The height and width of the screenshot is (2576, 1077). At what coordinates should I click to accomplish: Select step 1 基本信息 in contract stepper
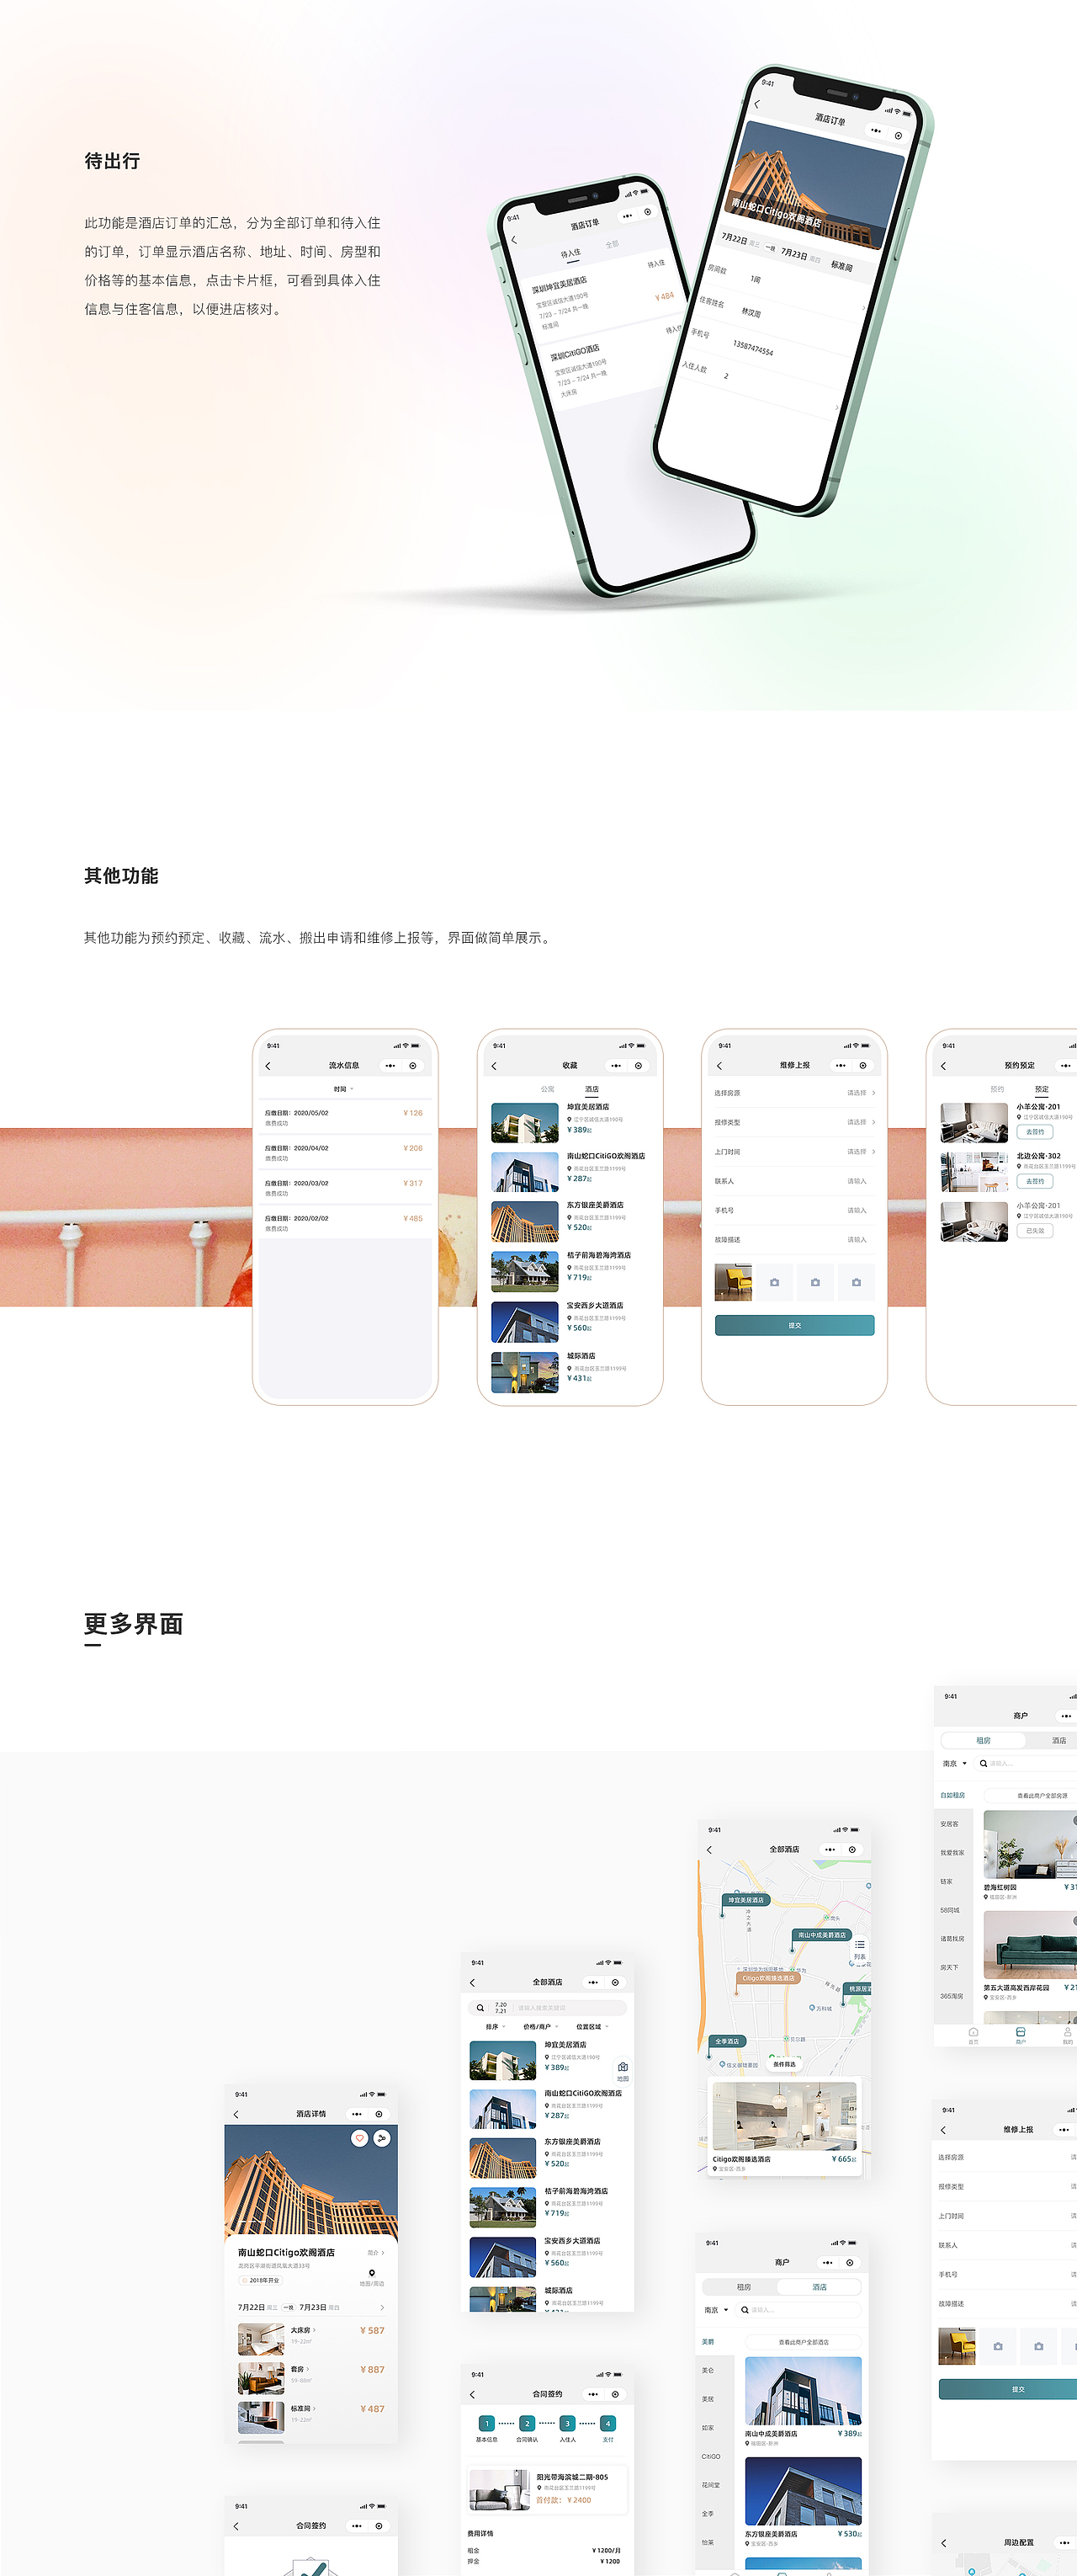486,2424
